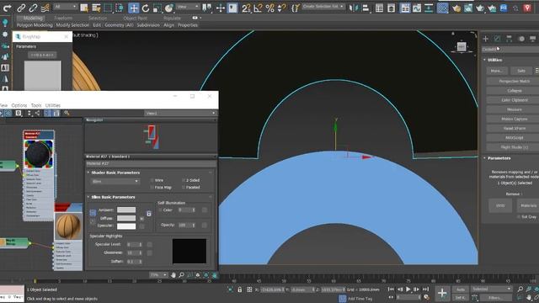Open the View1 dropdown in Slate editor

(180, 113)
